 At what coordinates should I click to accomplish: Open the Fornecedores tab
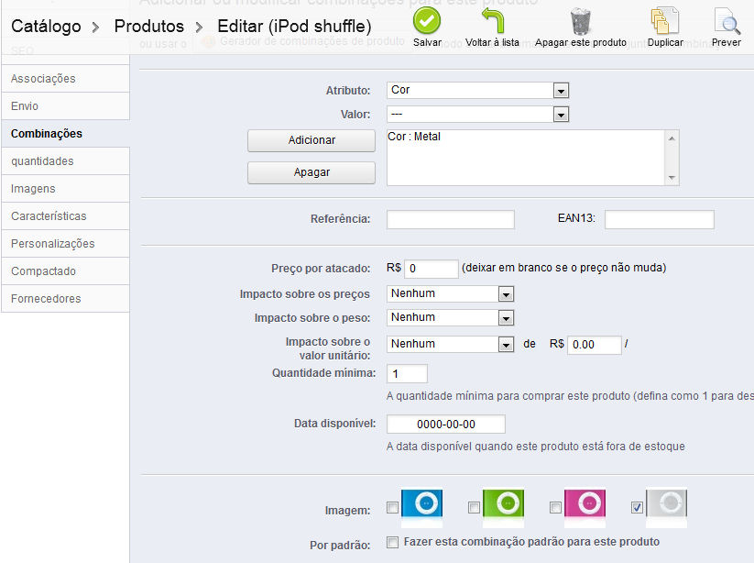65,298
